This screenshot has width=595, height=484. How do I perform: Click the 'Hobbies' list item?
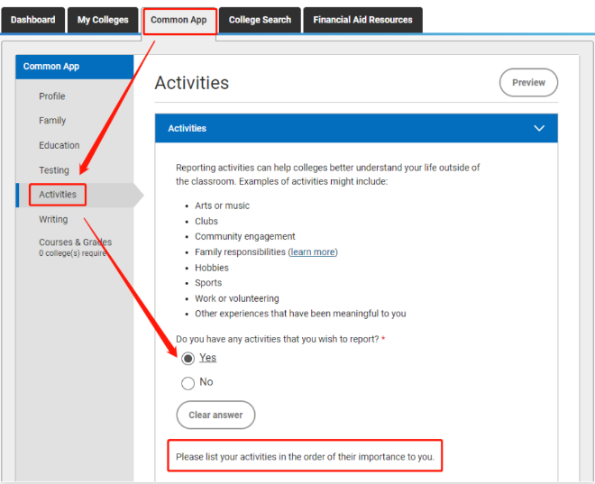coord(212,268)
